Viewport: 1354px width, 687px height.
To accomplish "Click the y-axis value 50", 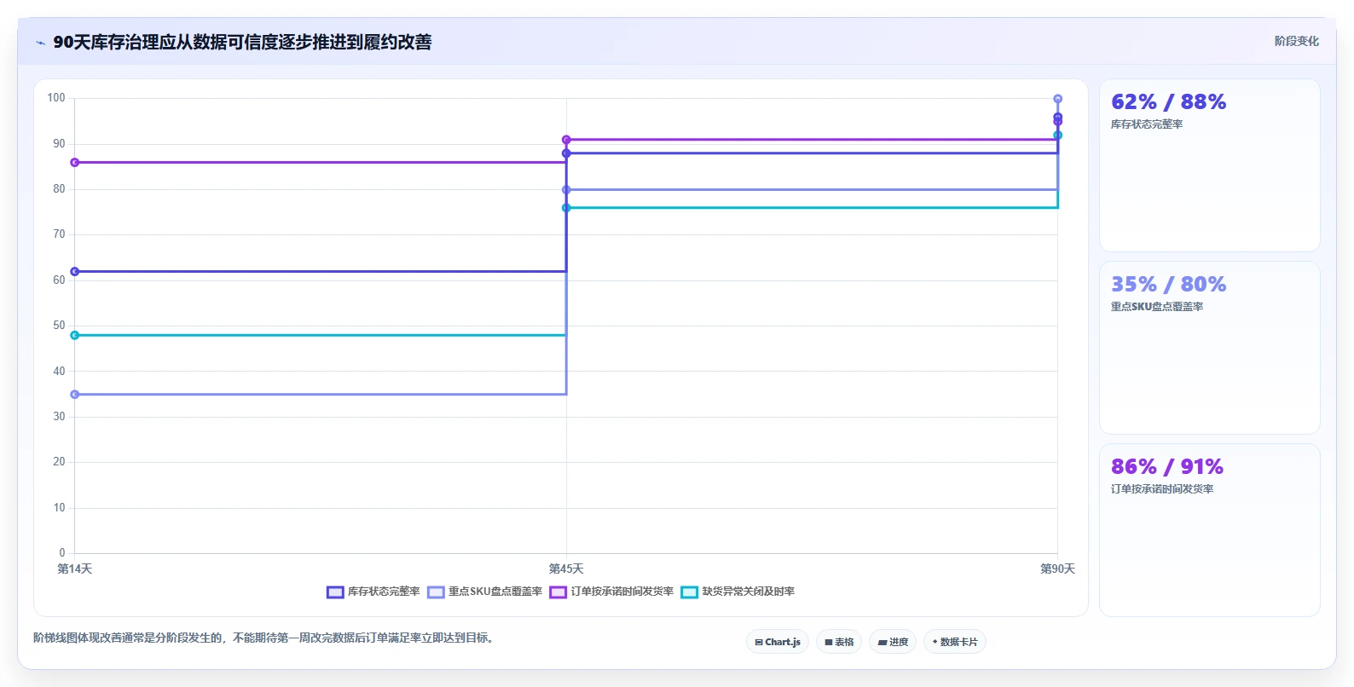I will [59, 326].
